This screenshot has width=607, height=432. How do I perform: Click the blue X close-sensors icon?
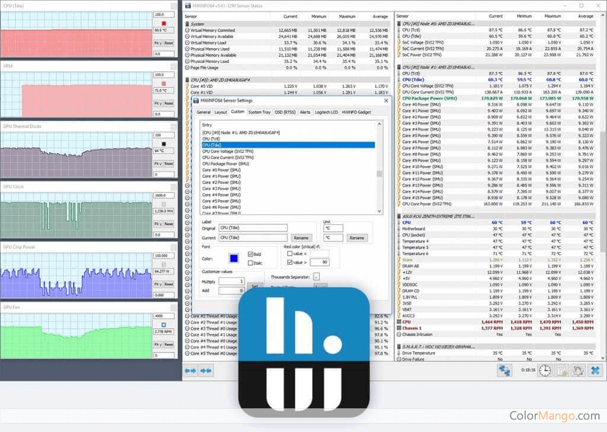coord(595,371)
